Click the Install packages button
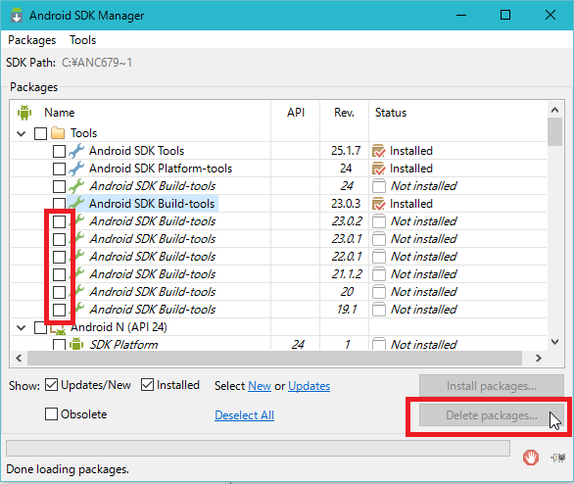Screen dimensions: 574x484 (492, 386)
